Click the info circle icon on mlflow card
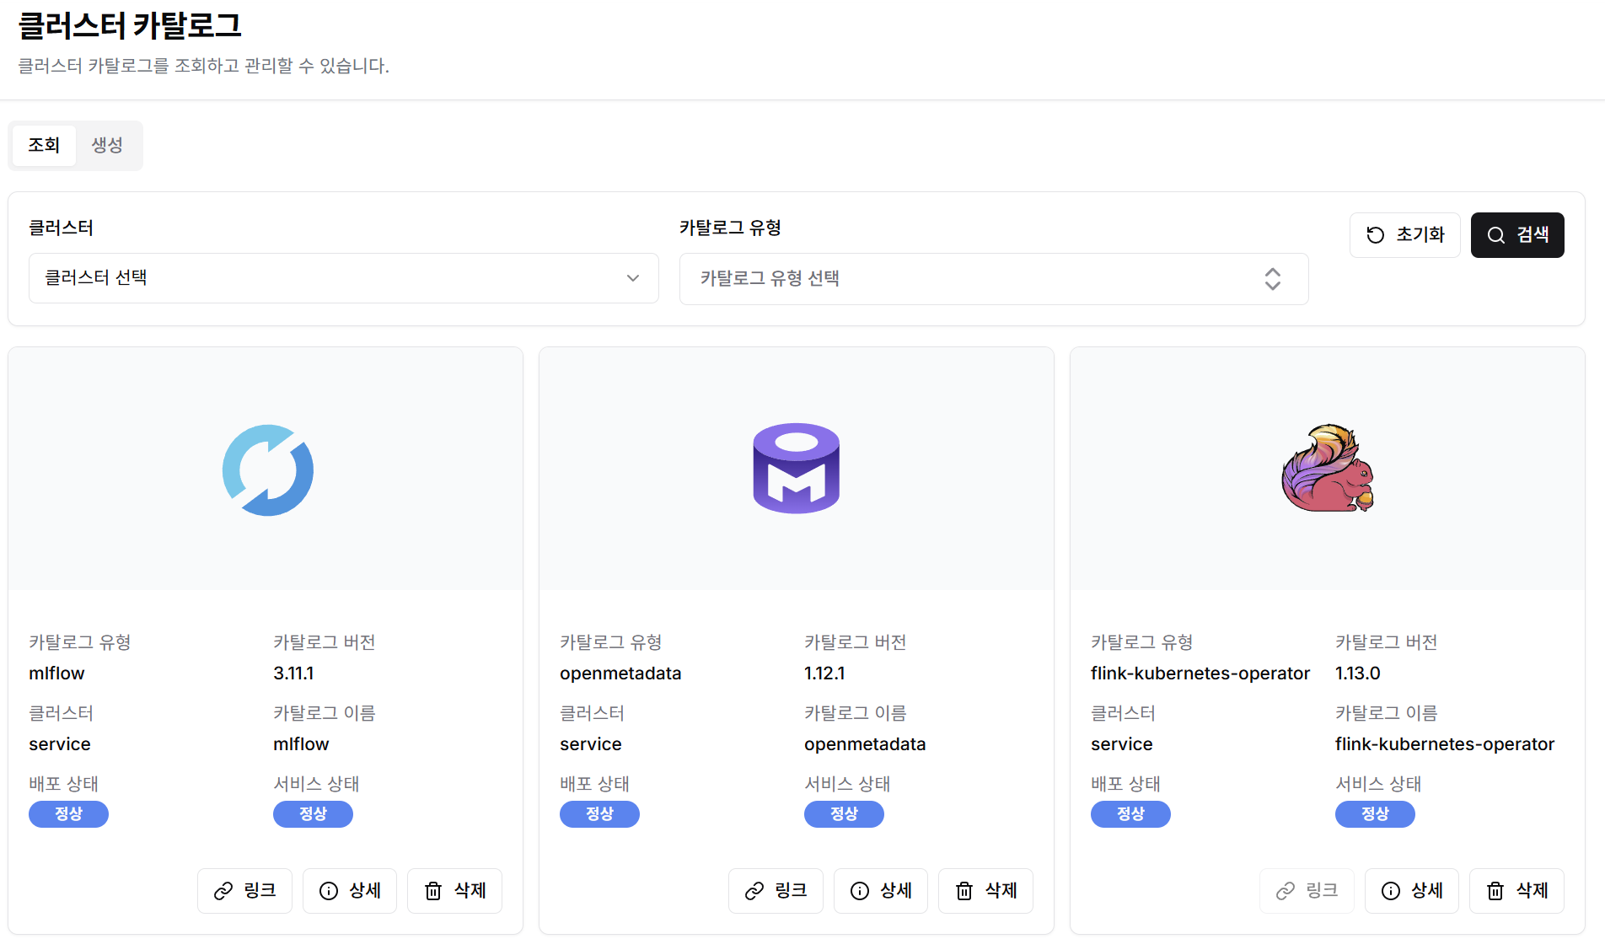This screenshot has width=1605, height=939. click(x=329, y=891)
